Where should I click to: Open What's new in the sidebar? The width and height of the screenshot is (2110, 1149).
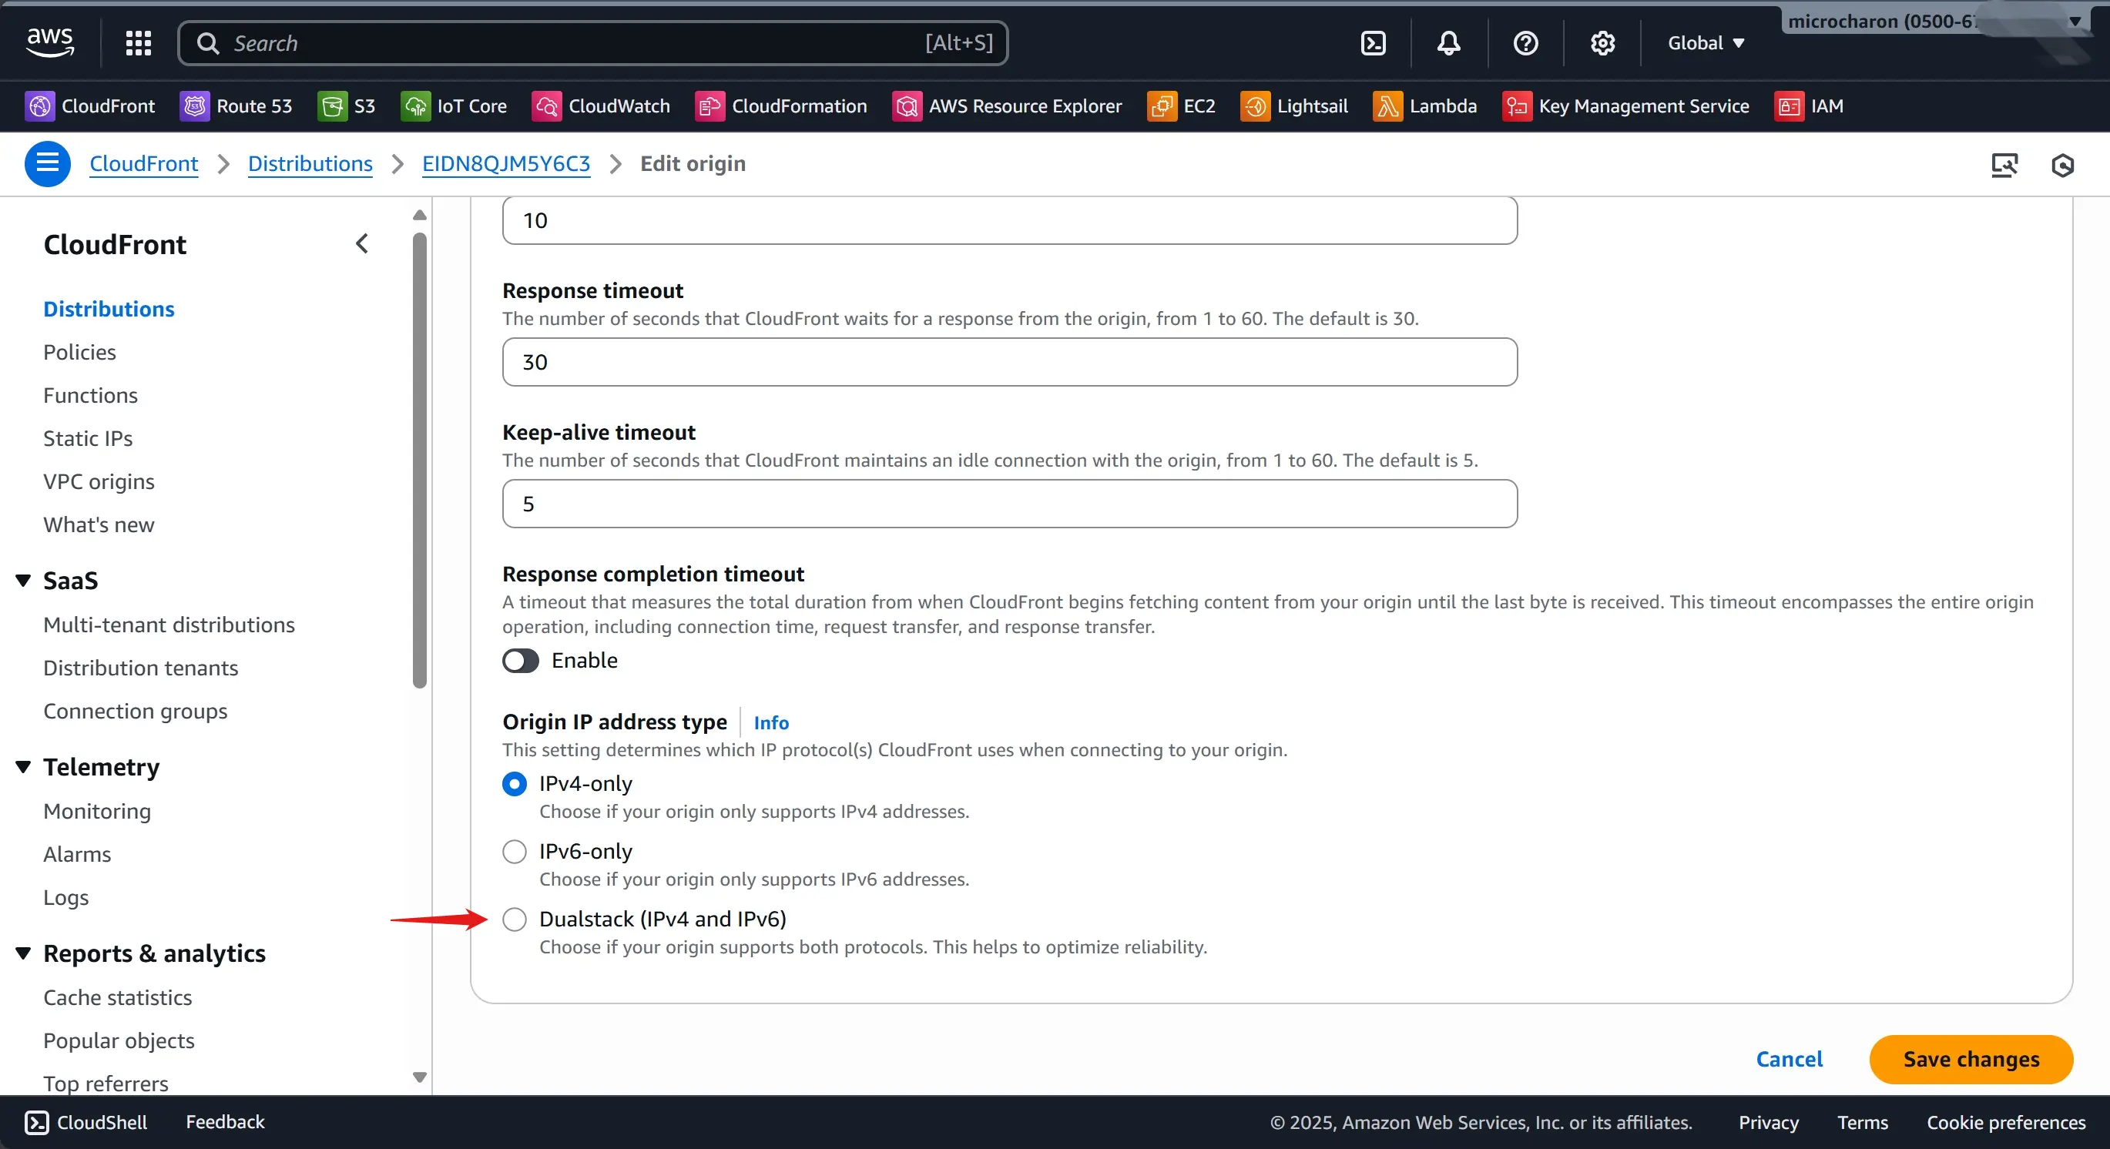99,525
